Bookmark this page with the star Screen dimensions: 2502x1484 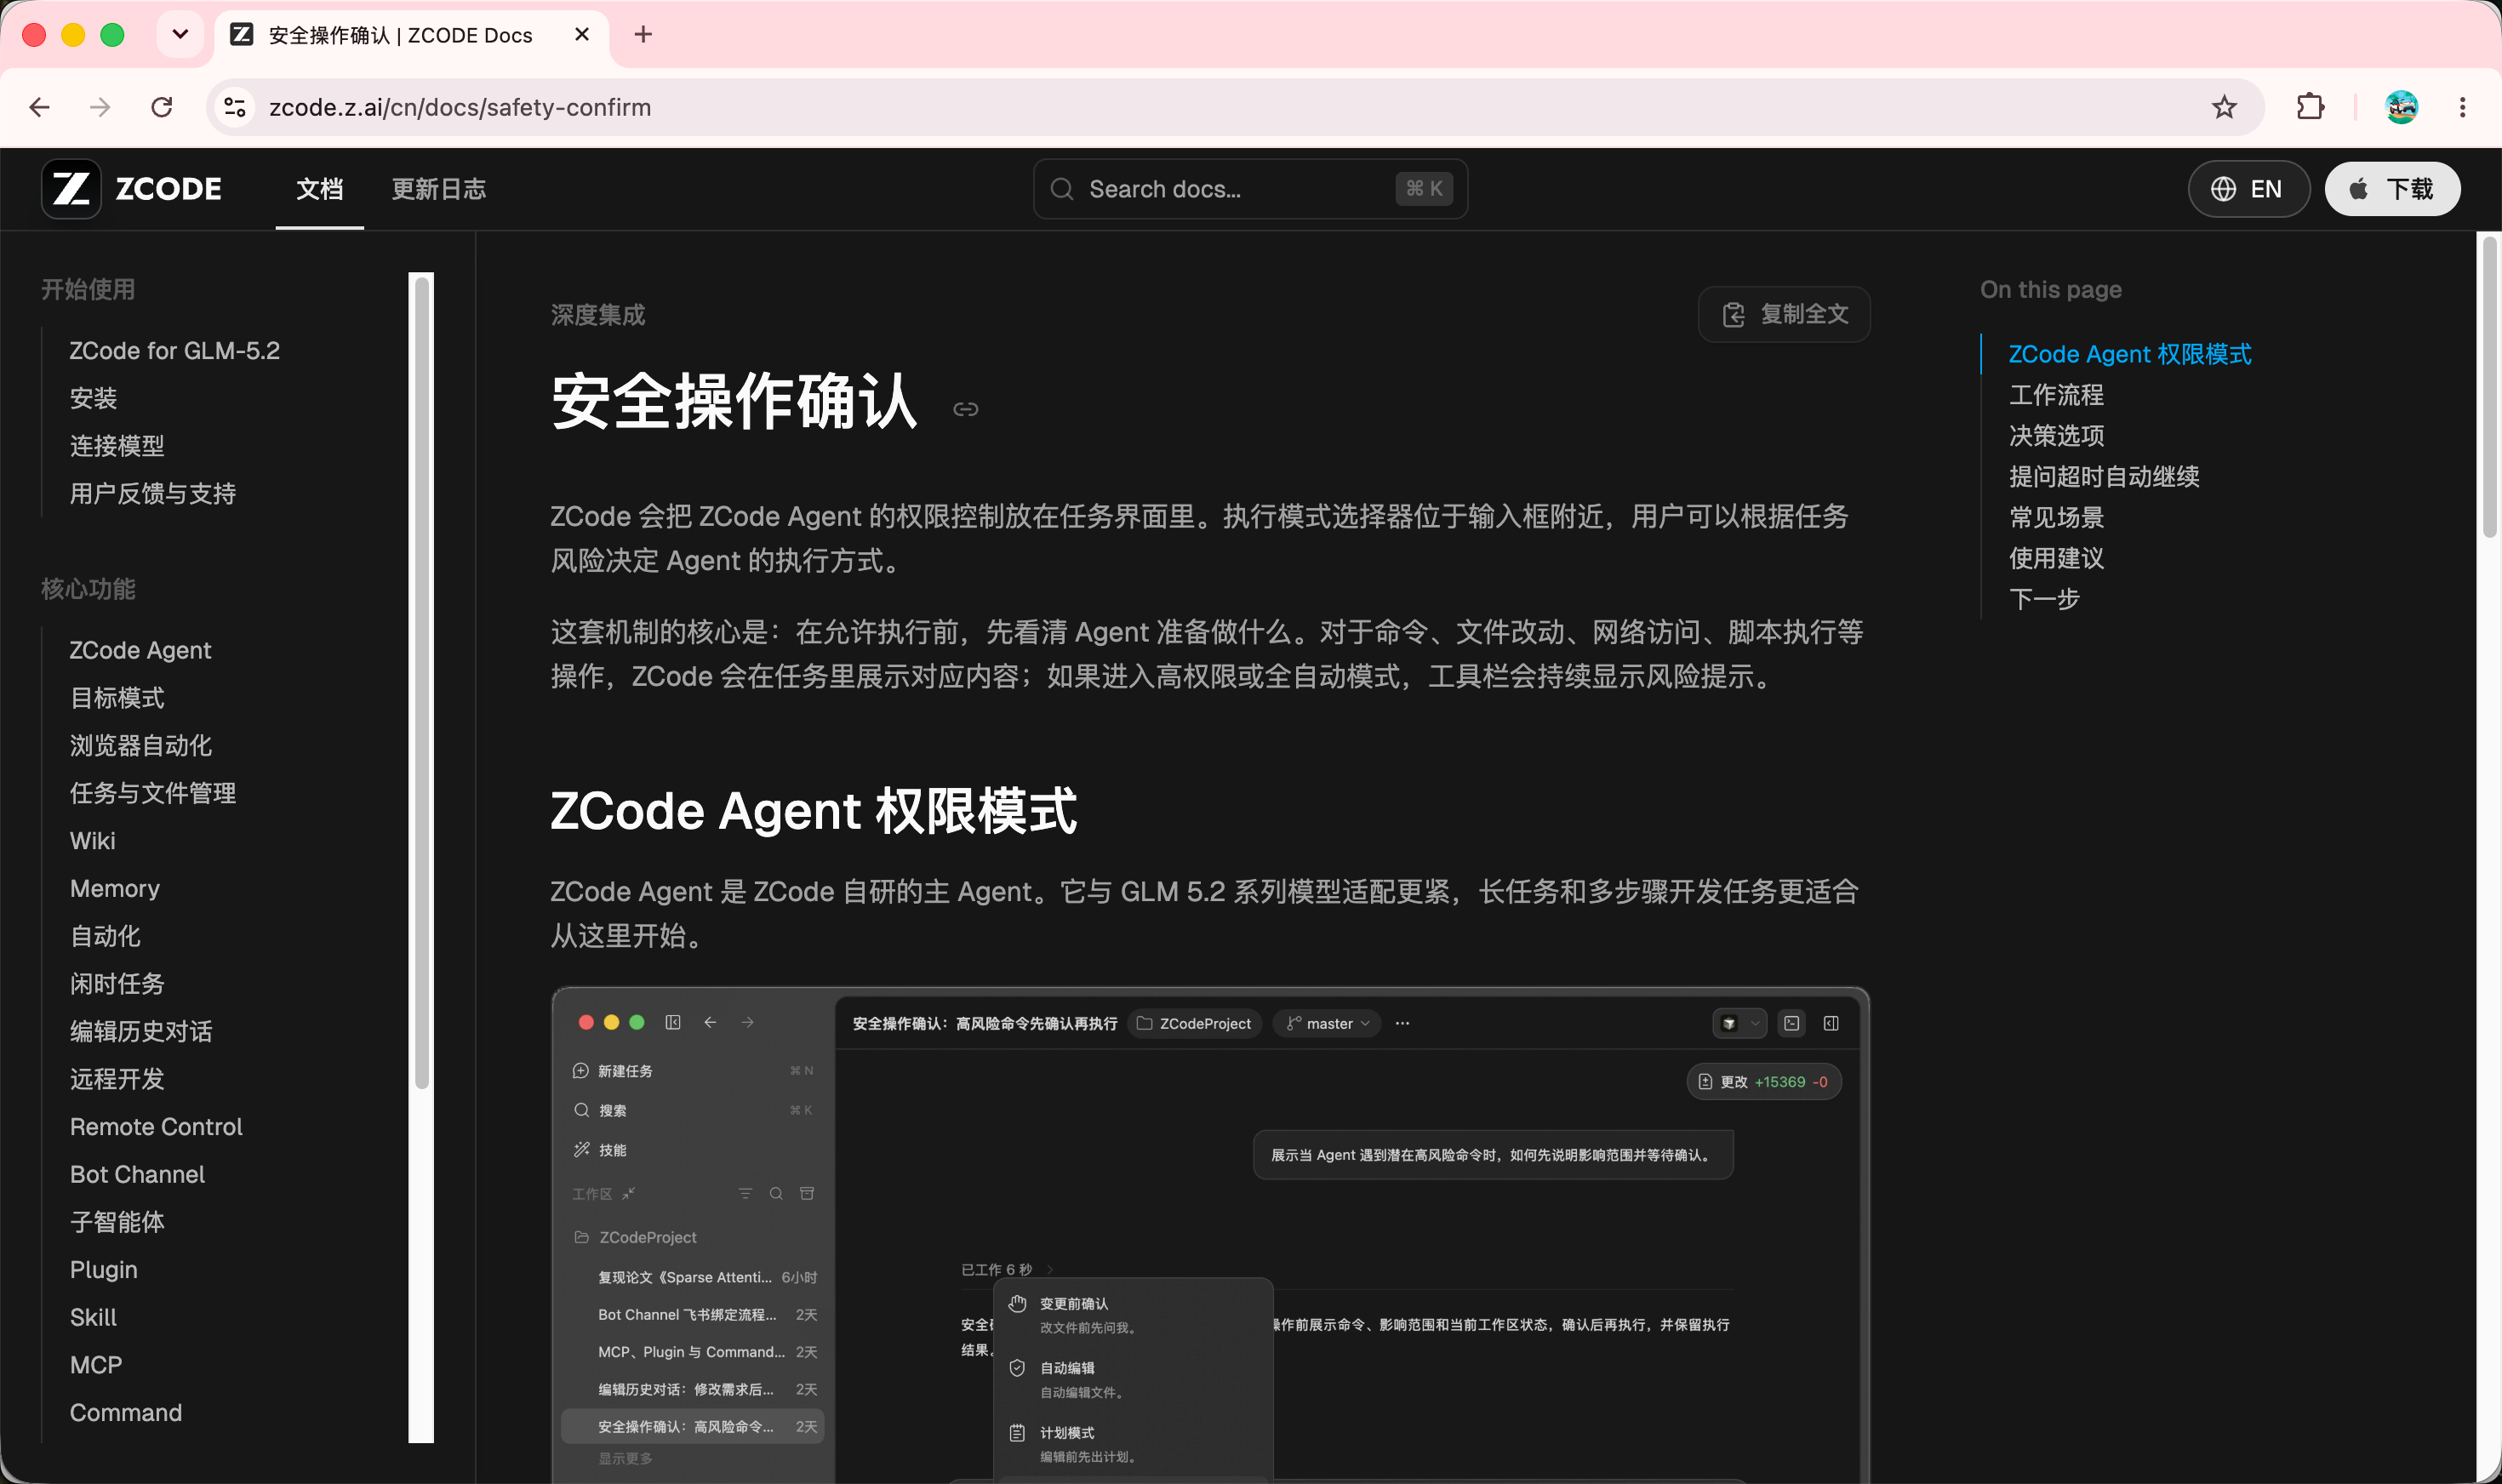pos(2223,107)
